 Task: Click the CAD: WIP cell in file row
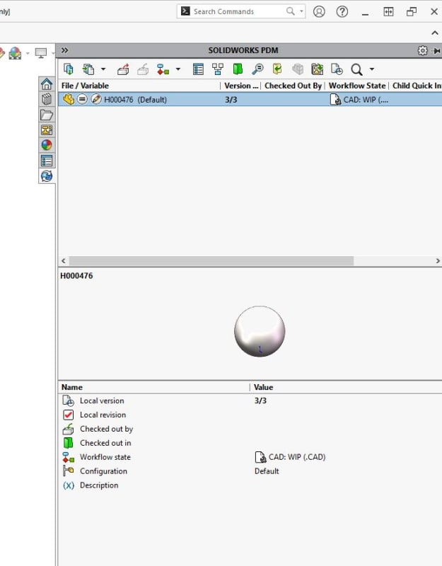click(359, 100)
